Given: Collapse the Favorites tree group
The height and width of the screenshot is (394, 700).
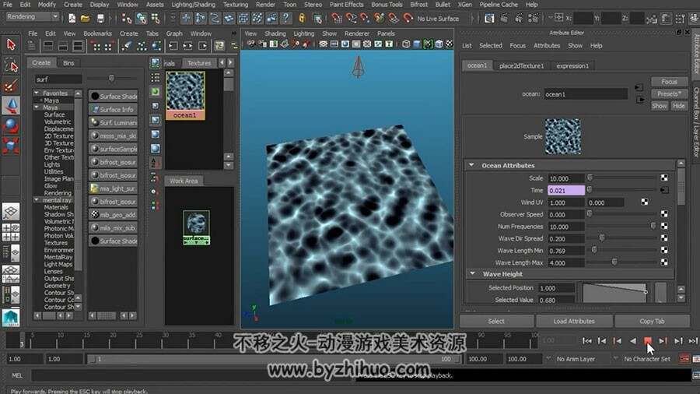Looking at the screenshot, I should point(37,93).
